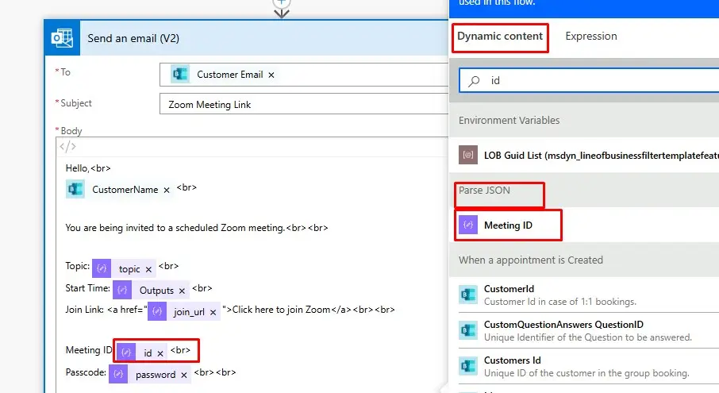Remove the topic token from the body

pyautogui.click(x=148, y=269)
